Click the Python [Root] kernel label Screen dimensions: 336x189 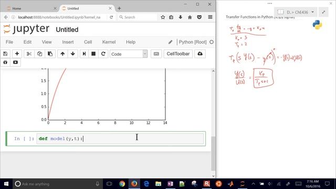pos(193,42)
